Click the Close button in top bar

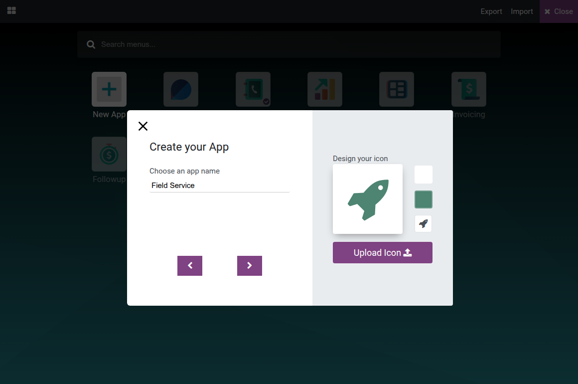click(559, 11)
